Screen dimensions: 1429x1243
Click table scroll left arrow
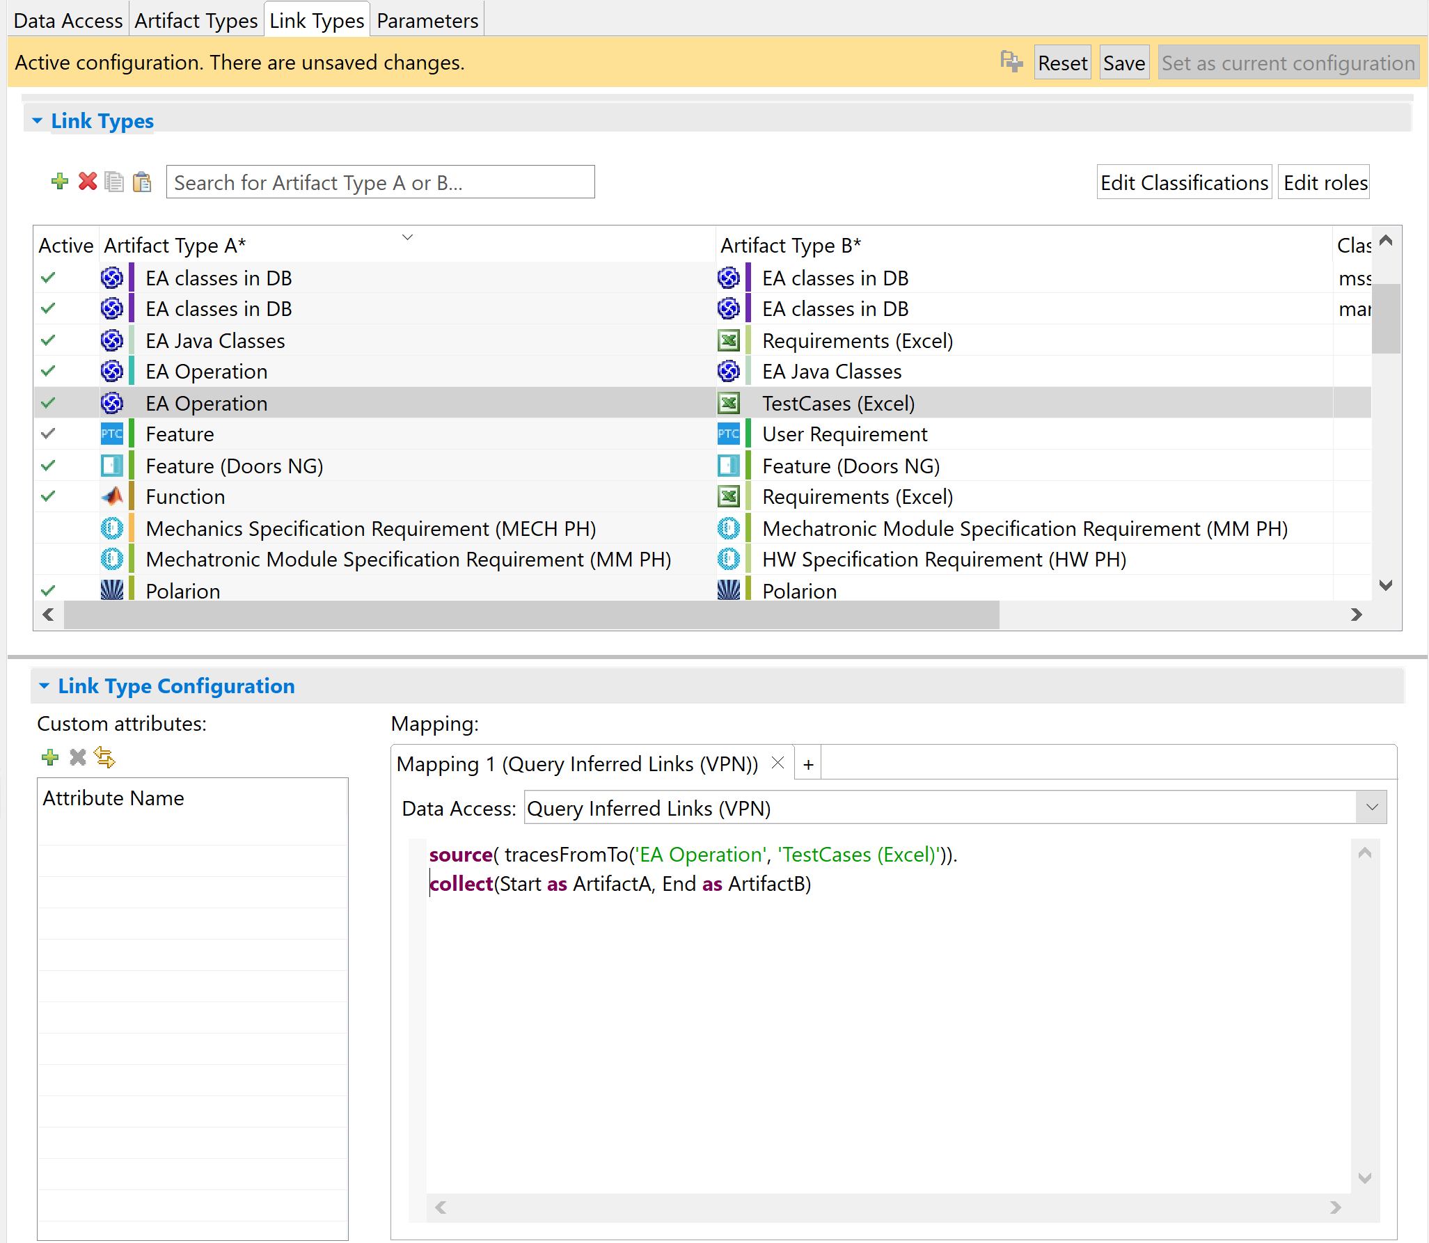coord(48,615)
